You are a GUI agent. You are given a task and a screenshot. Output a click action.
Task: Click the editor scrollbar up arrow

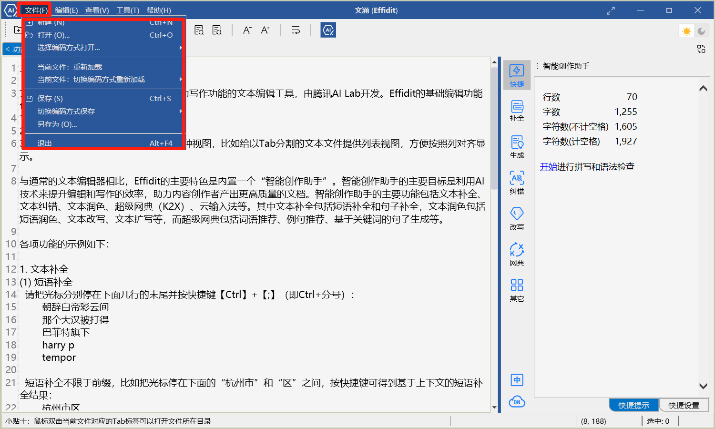point(494,61)
